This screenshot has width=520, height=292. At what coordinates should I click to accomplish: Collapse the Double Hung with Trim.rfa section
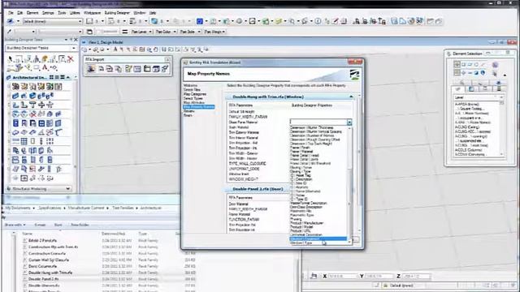point(351,97)
